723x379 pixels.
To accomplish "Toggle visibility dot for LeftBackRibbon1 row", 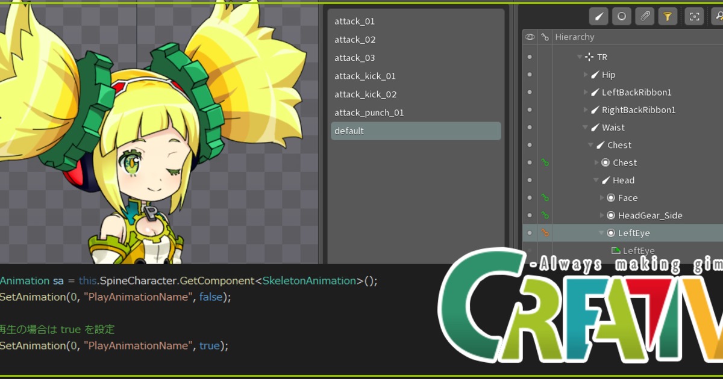I will tap(530, 92).
